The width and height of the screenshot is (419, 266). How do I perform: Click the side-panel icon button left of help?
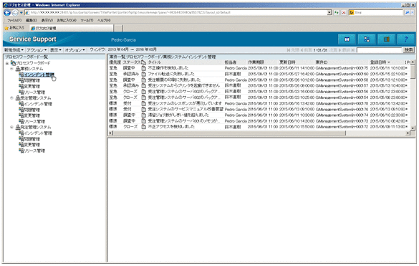[x=386, y=39]
